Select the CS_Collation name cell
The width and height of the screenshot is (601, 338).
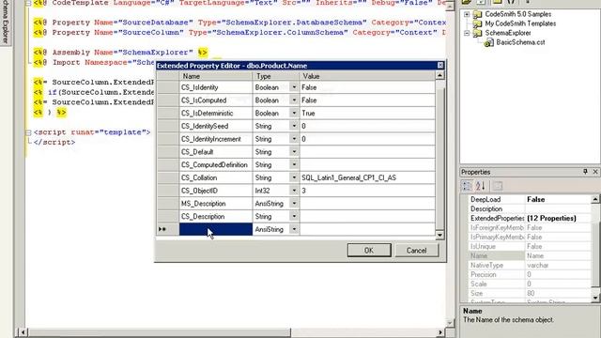pos(216,177)
